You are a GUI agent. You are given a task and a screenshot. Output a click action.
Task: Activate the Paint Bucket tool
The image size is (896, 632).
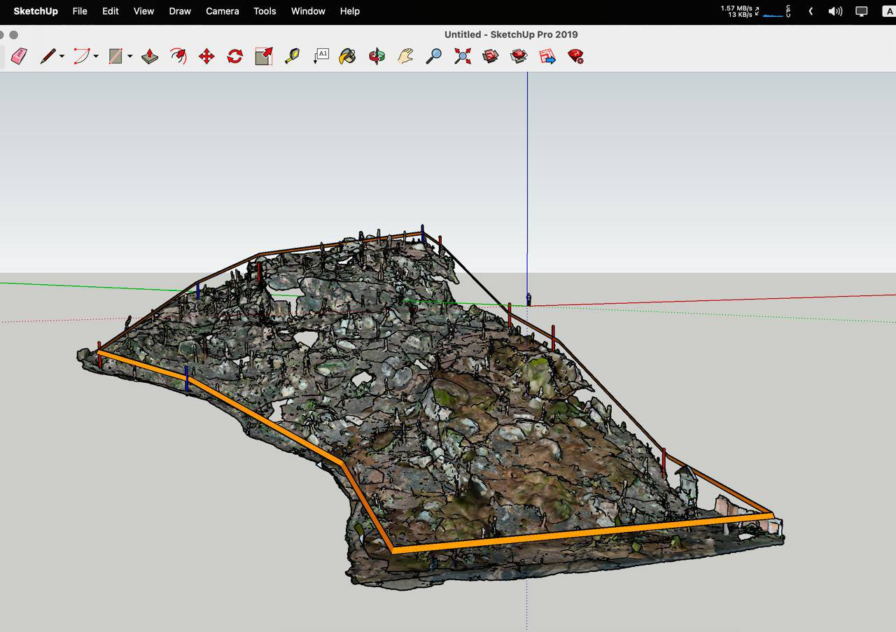point(347,57)
